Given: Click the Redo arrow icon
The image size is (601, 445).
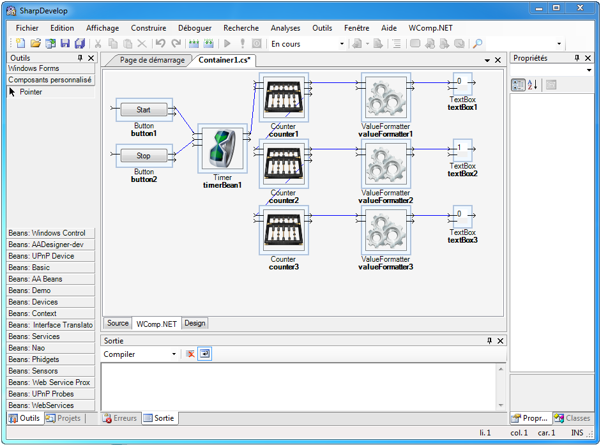Looking at the screenshot, I should coord(176,43).
